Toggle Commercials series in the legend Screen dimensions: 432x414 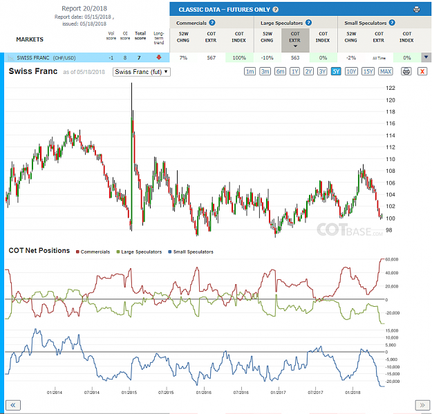[93, 252]
